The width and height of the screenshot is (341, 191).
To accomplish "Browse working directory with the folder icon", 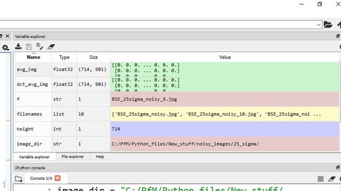I will point(328,25).
